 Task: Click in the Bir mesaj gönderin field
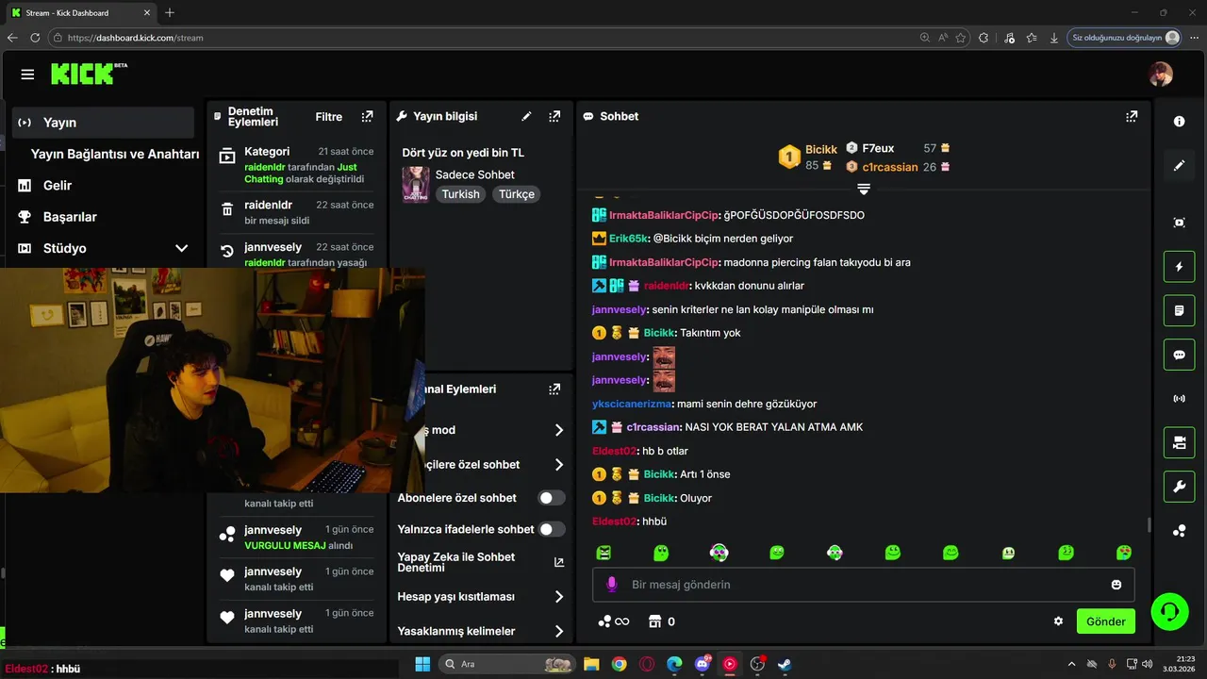tap(863, 585)
